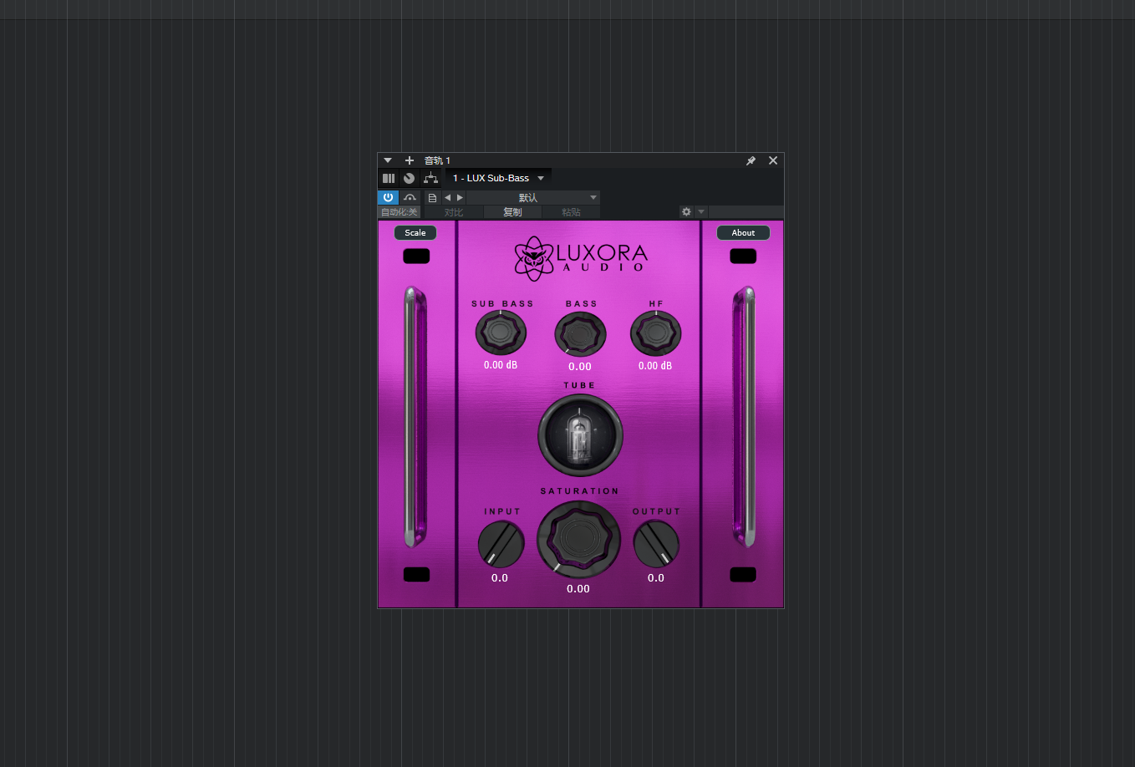The height and width of the screenshot is (767, 1135).
Task: Open the routing view icon
Action: coord(430,178)
